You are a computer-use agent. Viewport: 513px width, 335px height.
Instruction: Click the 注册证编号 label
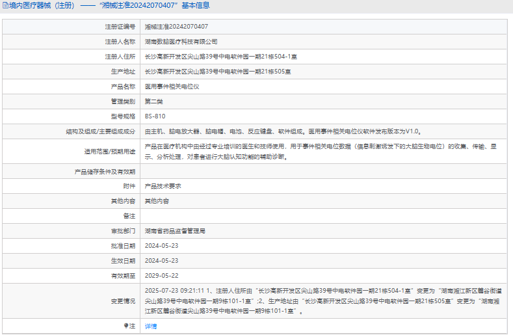click(x=120, y=27)
